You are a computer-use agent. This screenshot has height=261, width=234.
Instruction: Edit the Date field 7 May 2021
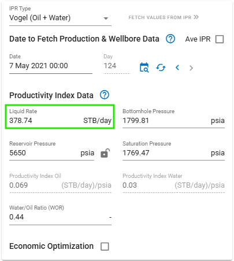[51, 66]
